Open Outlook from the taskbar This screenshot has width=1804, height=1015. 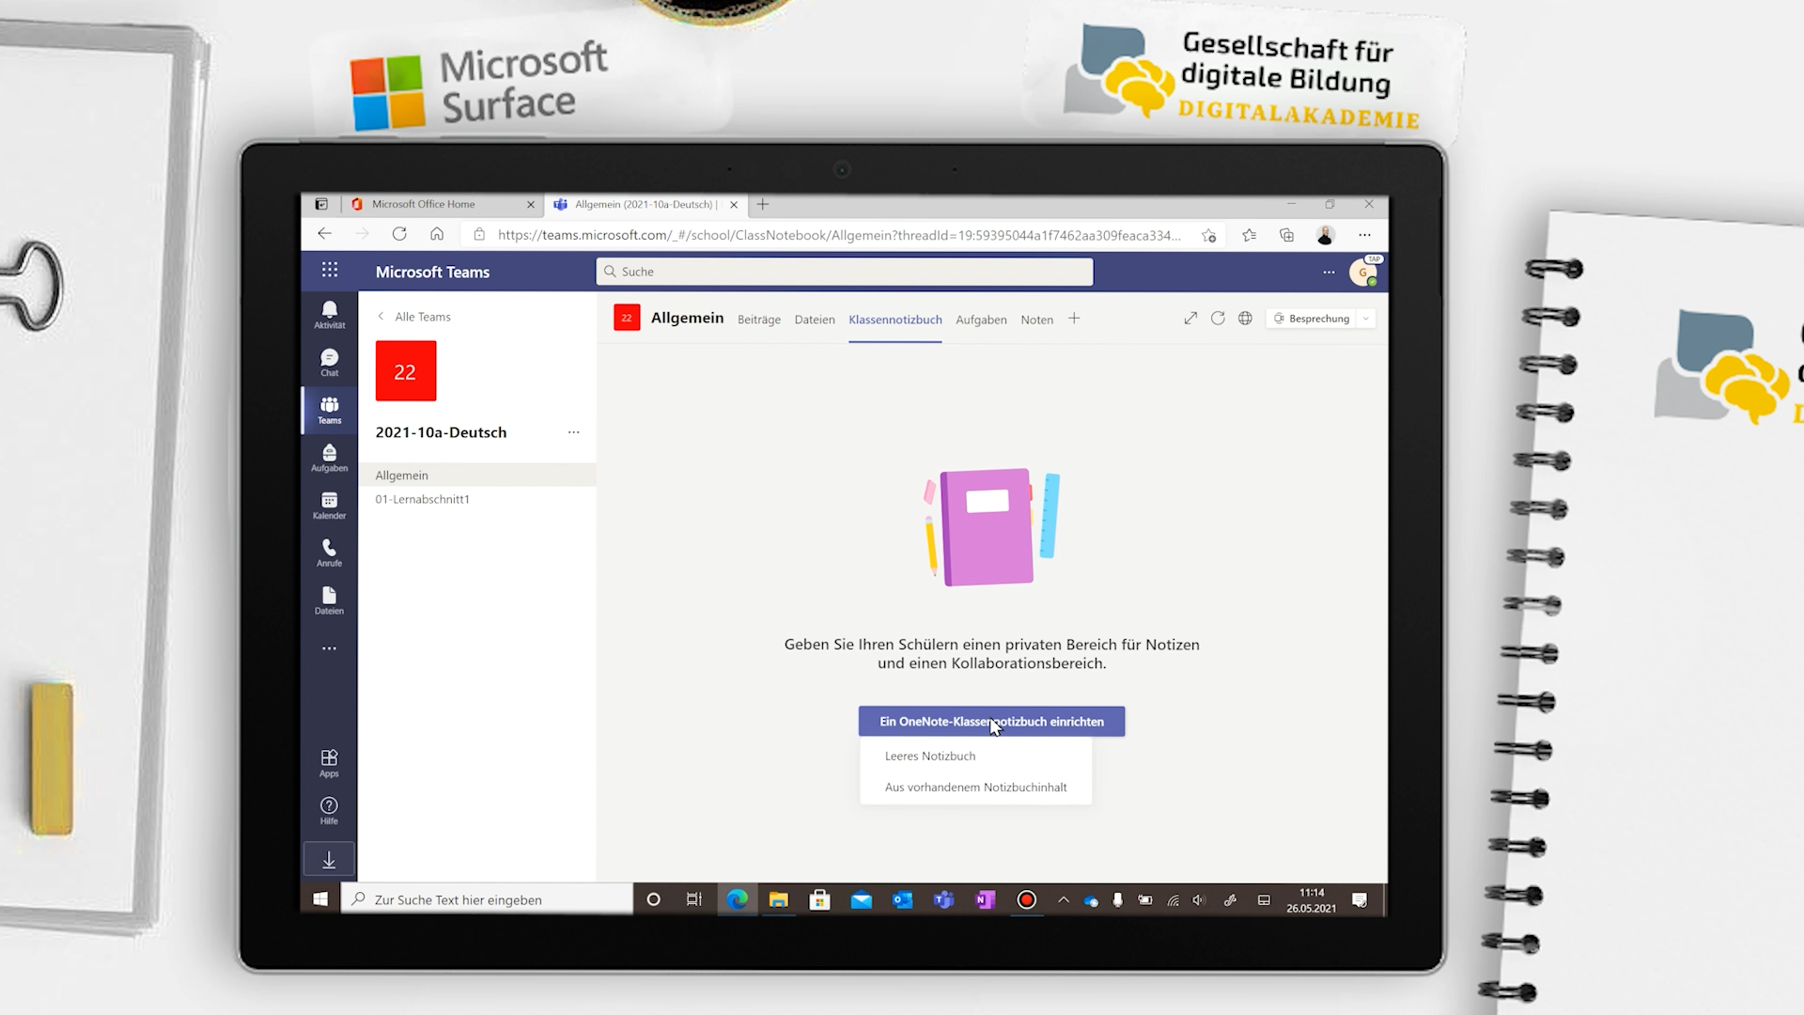pyautogui.click(x=903, y=900)
